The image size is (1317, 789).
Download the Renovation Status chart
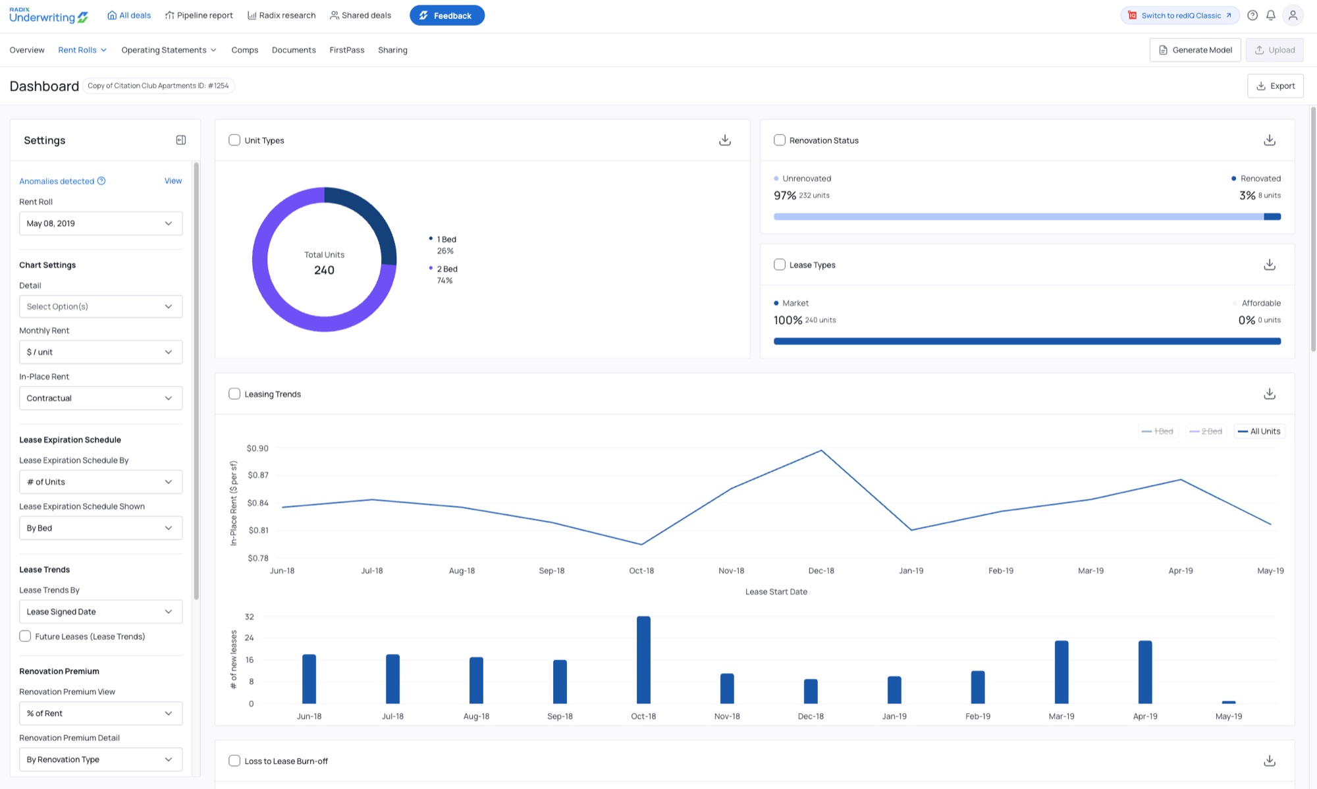(x=1270, y=140)
